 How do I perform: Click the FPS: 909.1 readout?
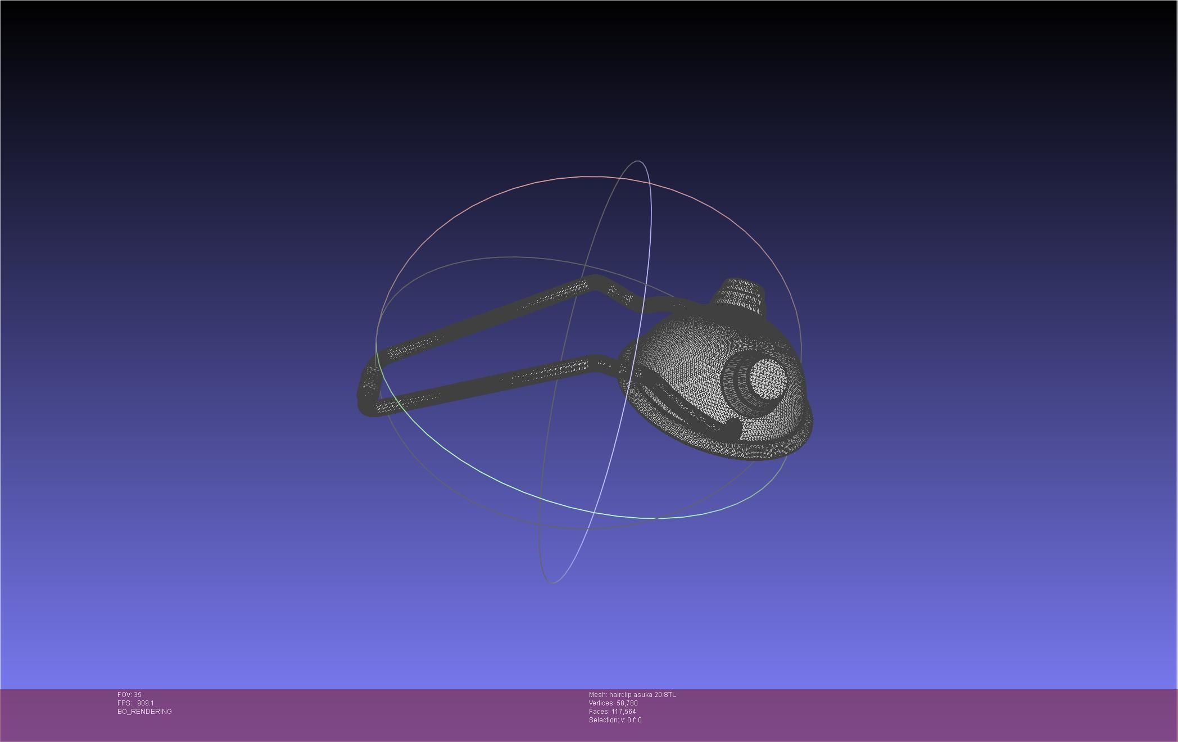tap(135, 703)
